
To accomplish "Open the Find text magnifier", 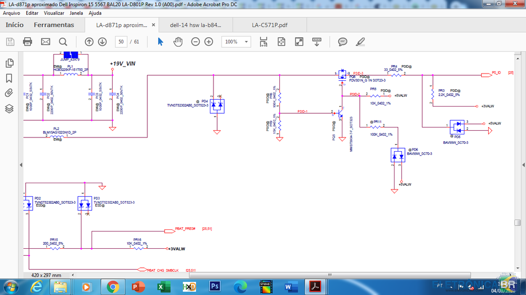I will (x=63, y=42).
